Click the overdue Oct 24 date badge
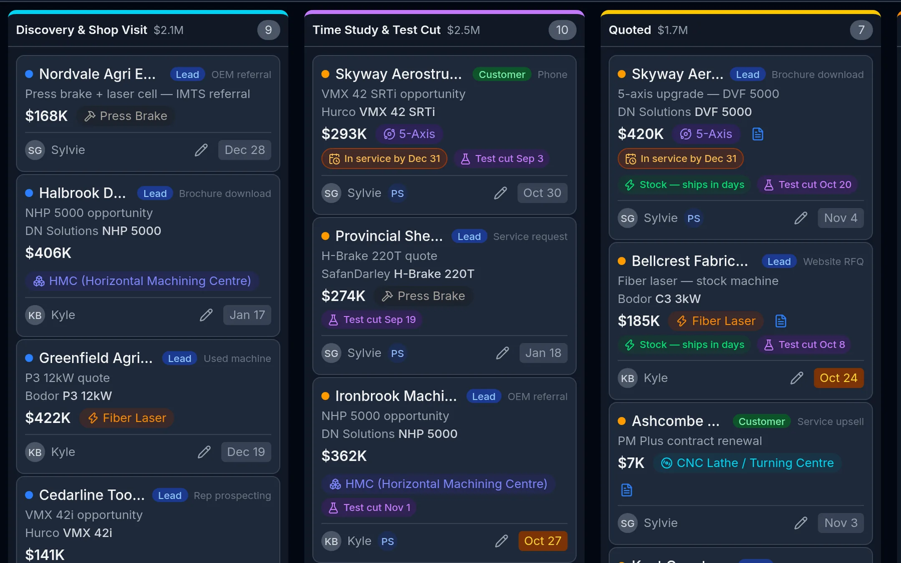The height and width of the screenshot is (563, 901). [839, 378]
